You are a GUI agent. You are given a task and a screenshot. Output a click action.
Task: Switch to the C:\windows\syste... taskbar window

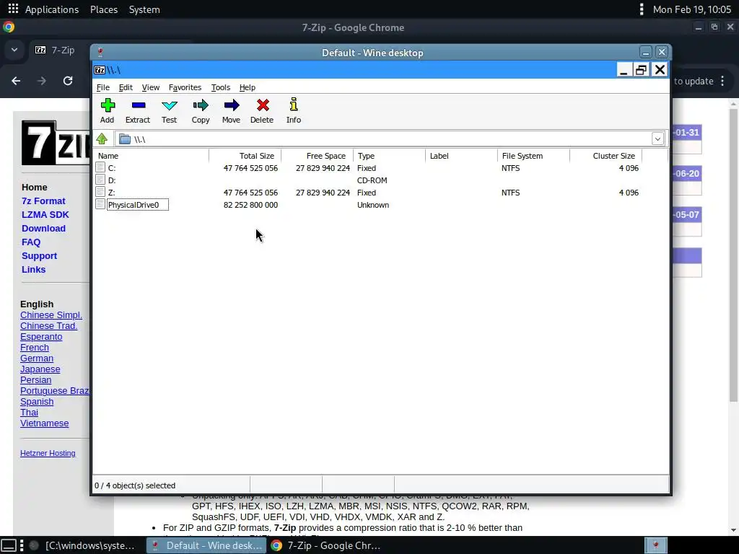click(x=84, y=545)
